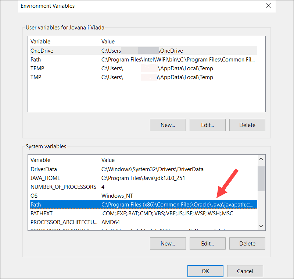Select the TEMP user variable

[x=143, y=68]
